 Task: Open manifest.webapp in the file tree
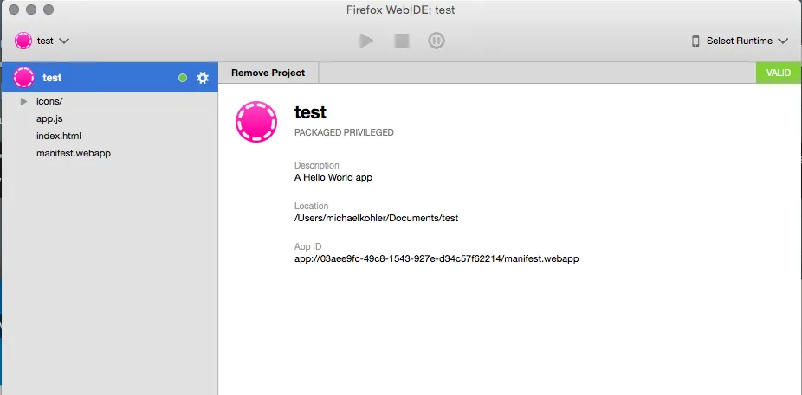pyautogui.click(x=74, y=153)
